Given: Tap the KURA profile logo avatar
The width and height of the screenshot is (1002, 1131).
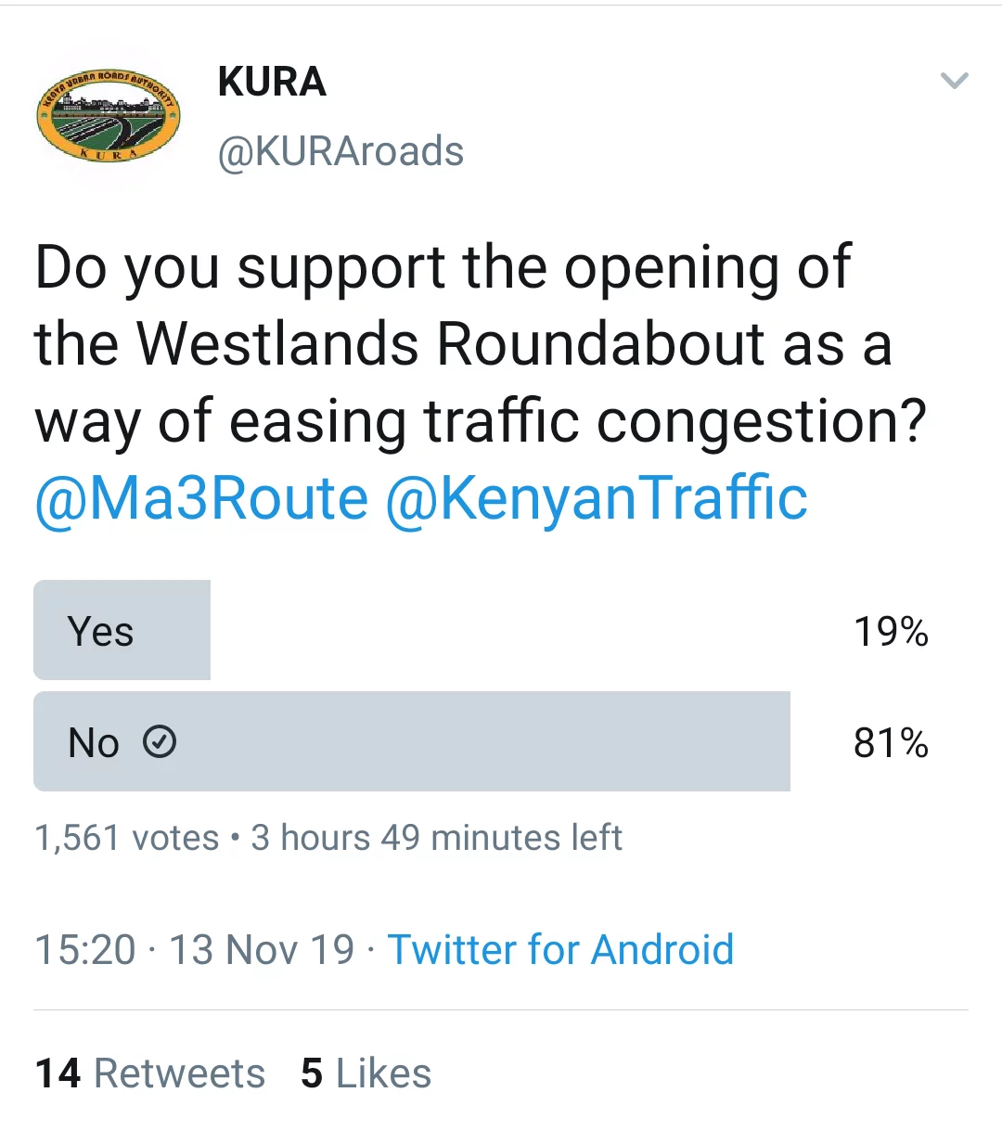Looking at the screenshot, I should [x=108, y=117].
